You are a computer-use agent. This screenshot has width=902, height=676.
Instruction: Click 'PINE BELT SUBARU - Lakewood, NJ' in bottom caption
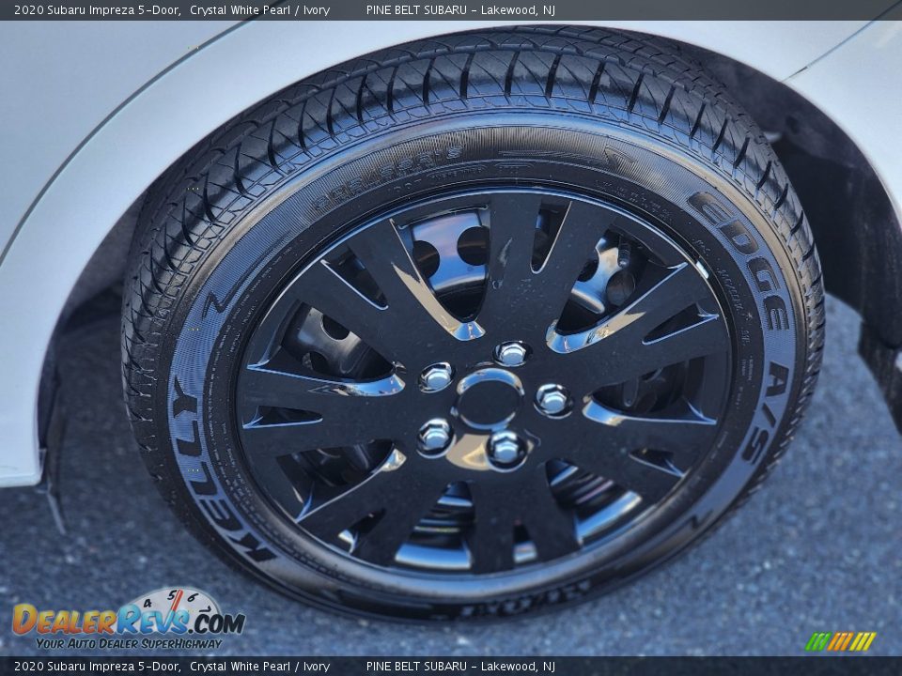coord(460,667)
